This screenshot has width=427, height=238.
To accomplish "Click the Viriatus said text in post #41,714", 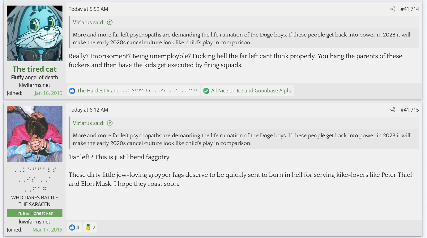I will (88, 22).
